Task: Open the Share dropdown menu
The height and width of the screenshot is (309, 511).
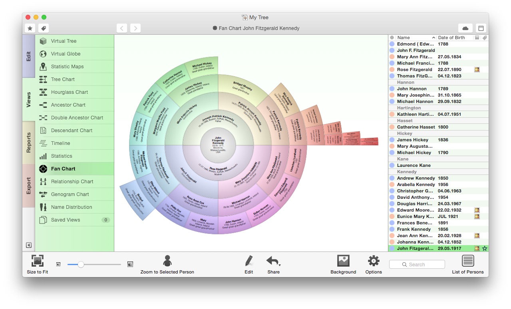Action: click(x=274, y=261)
